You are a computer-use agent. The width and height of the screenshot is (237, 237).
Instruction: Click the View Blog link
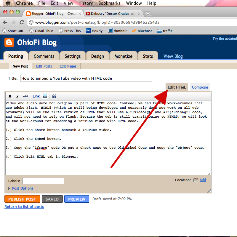(173, 56)
